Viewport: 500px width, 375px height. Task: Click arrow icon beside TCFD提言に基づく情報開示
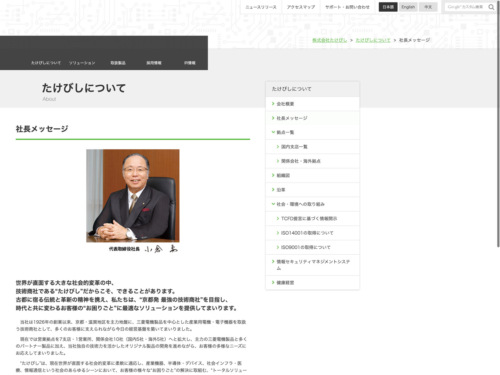pos(278,218)
